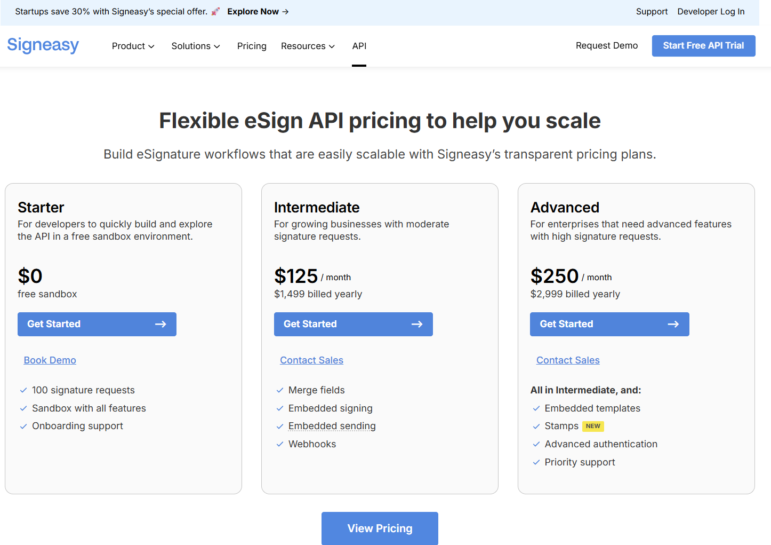Click the arrow icon on Starter's Get Started
Image resolution: width=771 pixels, height=545 pixels.
160,324
